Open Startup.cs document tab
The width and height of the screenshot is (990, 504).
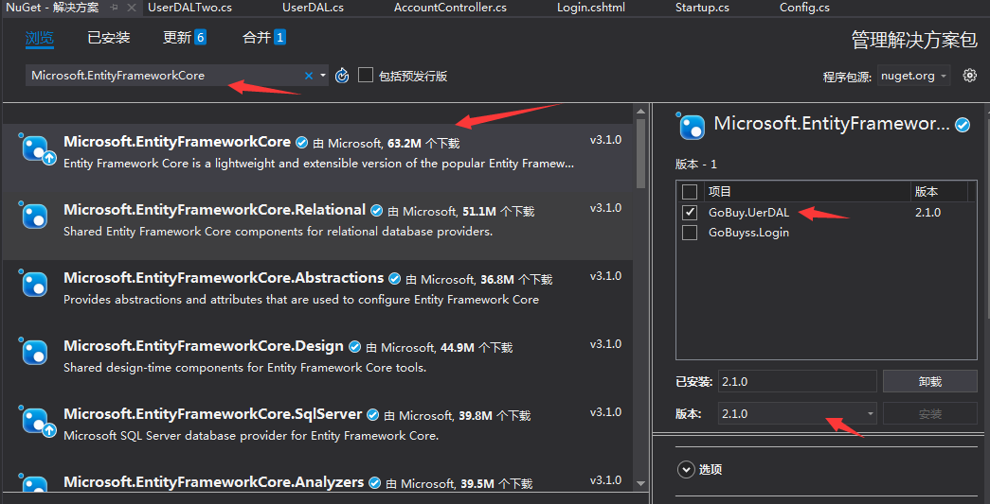tap(702, 8)
